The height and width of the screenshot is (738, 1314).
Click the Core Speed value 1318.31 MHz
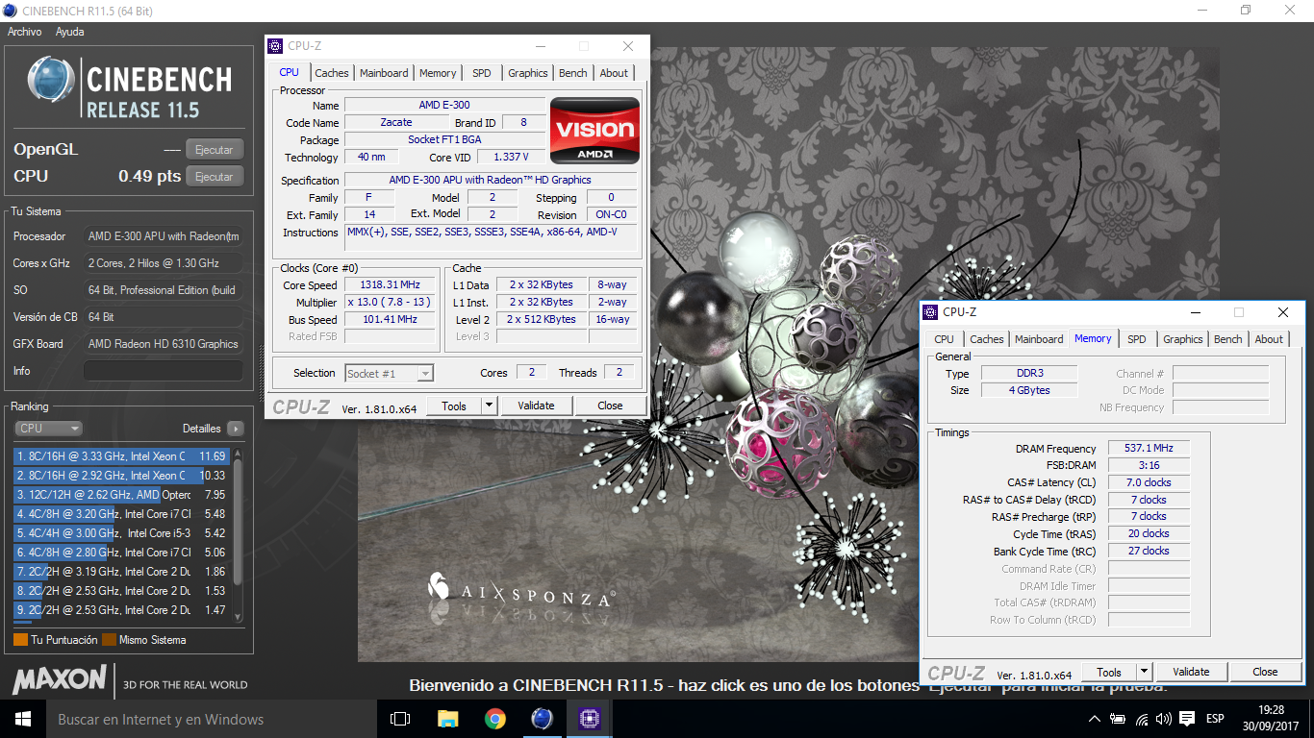coord(392,285)
